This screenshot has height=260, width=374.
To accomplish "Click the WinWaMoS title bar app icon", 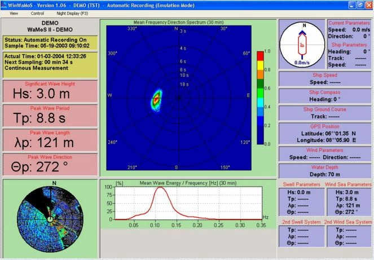I will [5, 4].
